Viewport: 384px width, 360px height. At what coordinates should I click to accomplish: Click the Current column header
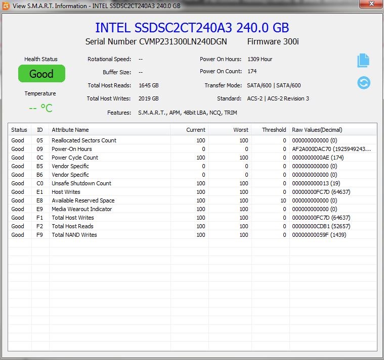(190, 130)
